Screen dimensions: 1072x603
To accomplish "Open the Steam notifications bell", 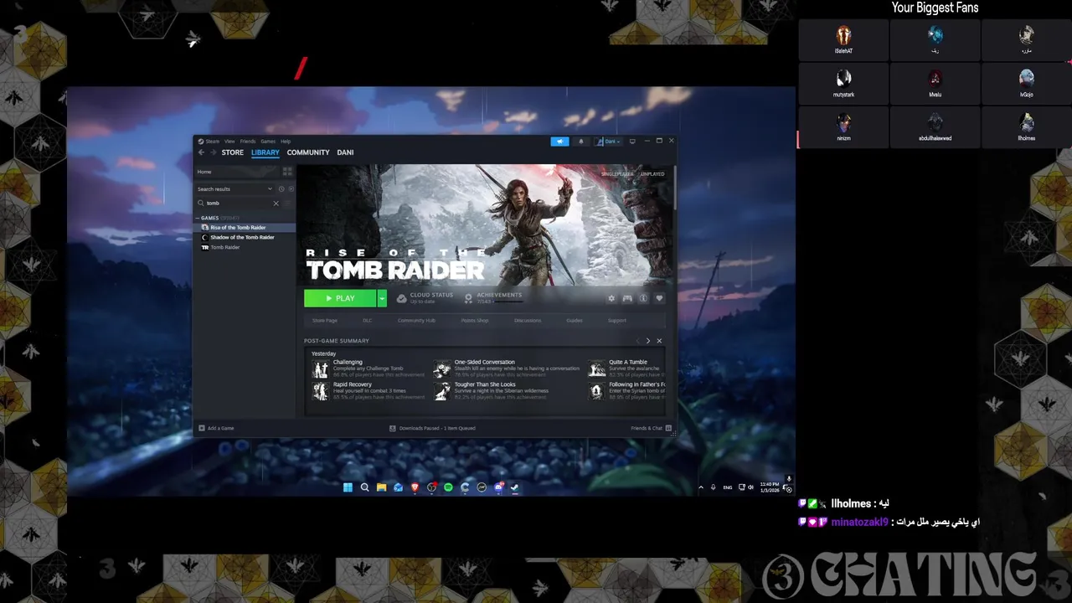I will pos(581,142).
